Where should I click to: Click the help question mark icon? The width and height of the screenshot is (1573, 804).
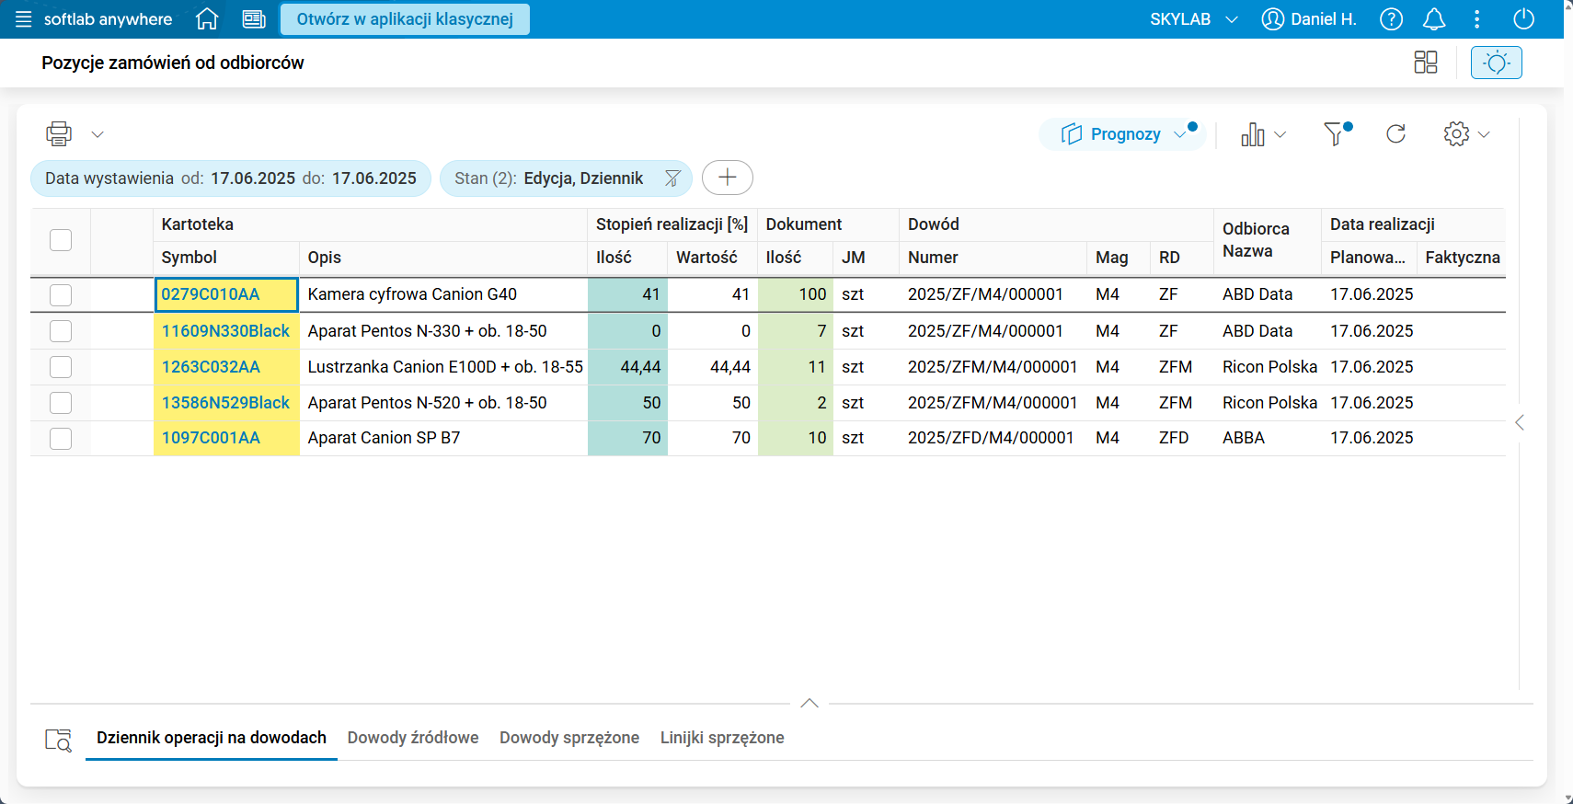tap(1391, 19)
